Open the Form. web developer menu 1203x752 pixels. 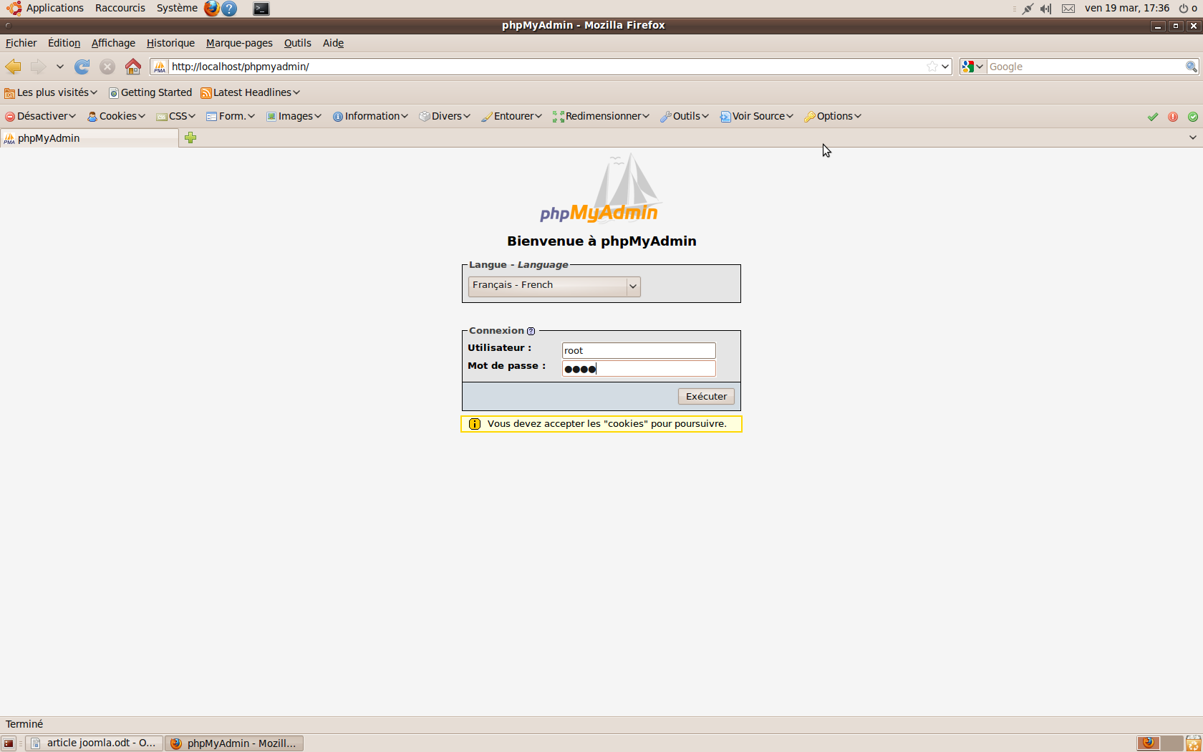tap(231, 116)
